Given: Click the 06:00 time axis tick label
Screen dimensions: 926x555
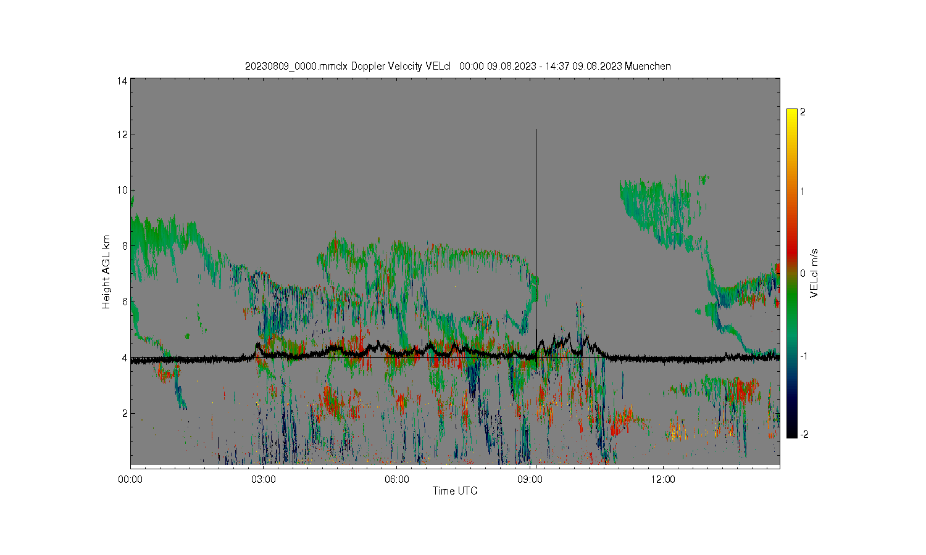Looking at the screenshot, I should [397, 479].
